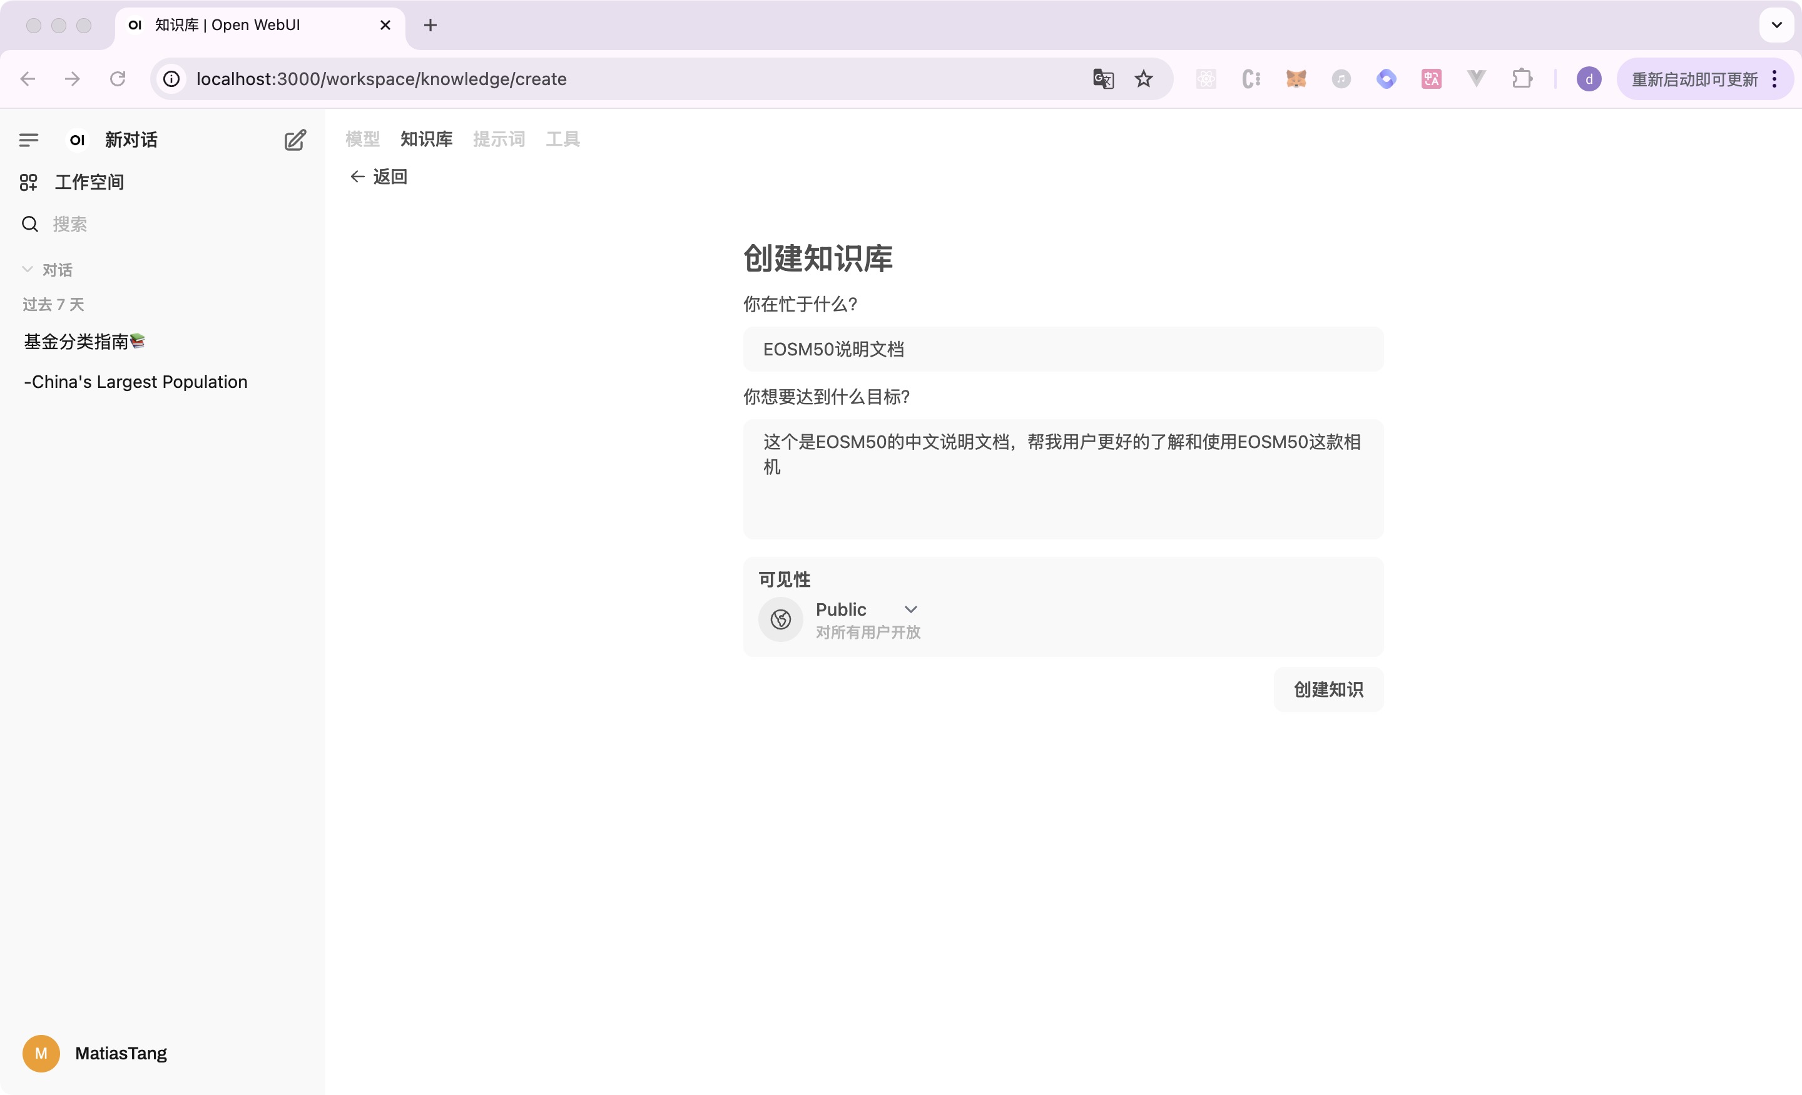Click the 你想要达到什么目标? label
The height and width of the screenshot is (1095, 1802).
click(x=827, y=397)
